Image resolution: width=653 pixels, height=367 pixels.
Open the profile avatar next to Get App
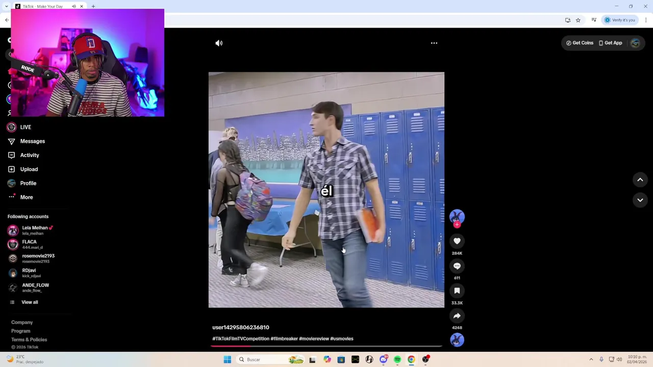pyautogui.click(x=635, y=43)
